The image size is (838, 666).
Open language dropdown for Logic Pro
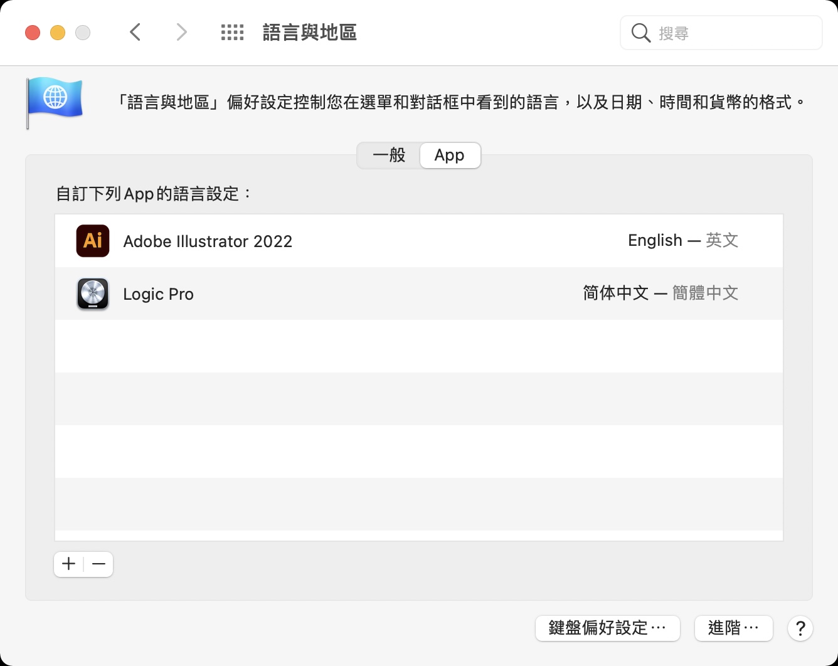[x=660, y=293]
